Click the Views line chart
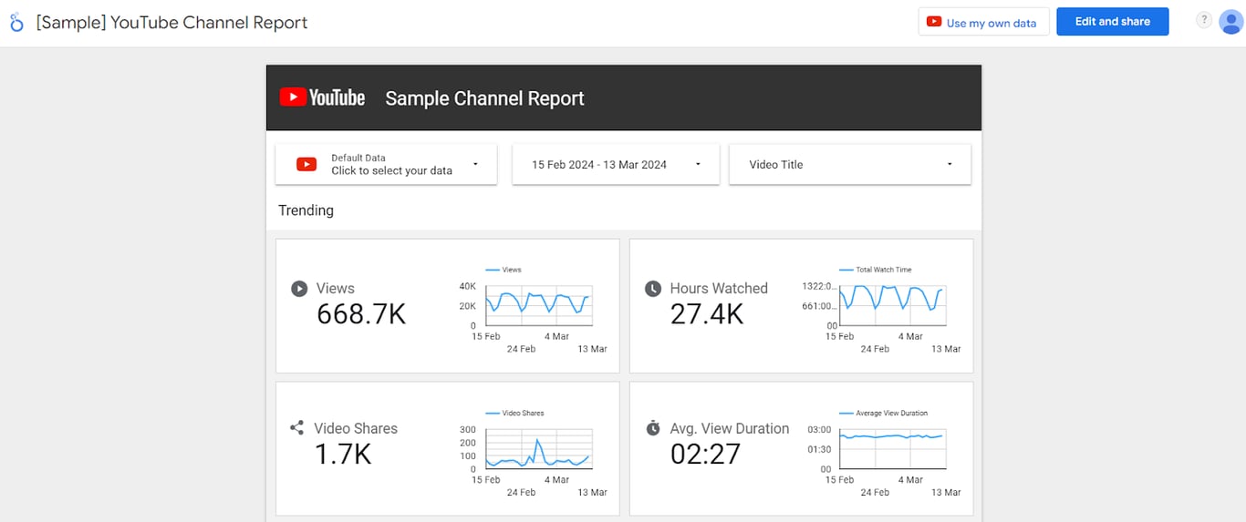The width and height of the screenshot is (1246, 522). coord(538,306)
